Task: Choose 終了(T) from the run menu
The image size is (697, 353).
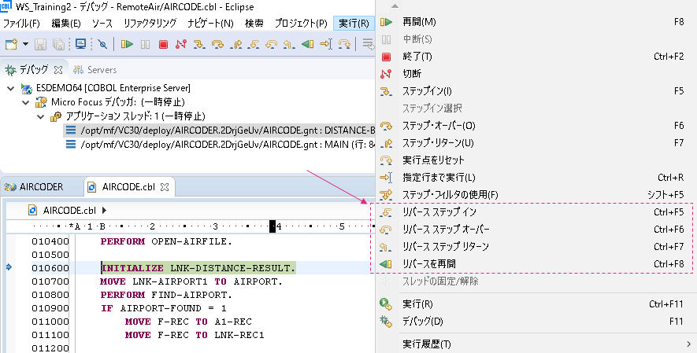Action: (x=536, y=57)
